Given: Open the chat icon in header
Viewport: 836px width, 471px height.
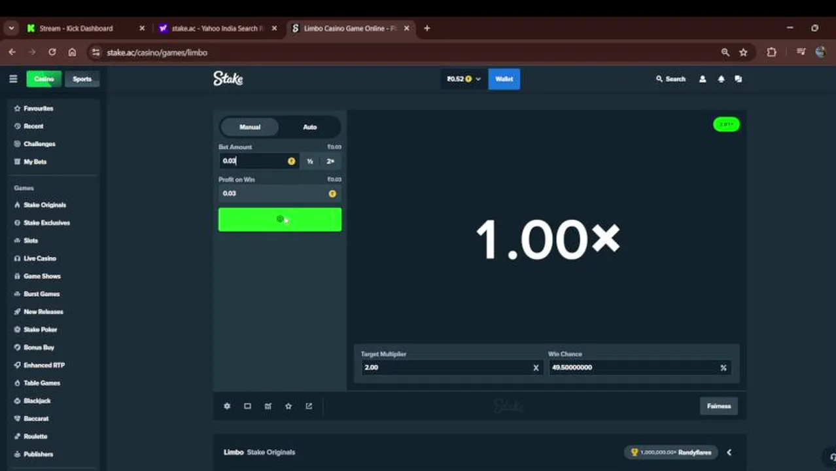Looking at the screenshot, I should [x=739, y=79].
